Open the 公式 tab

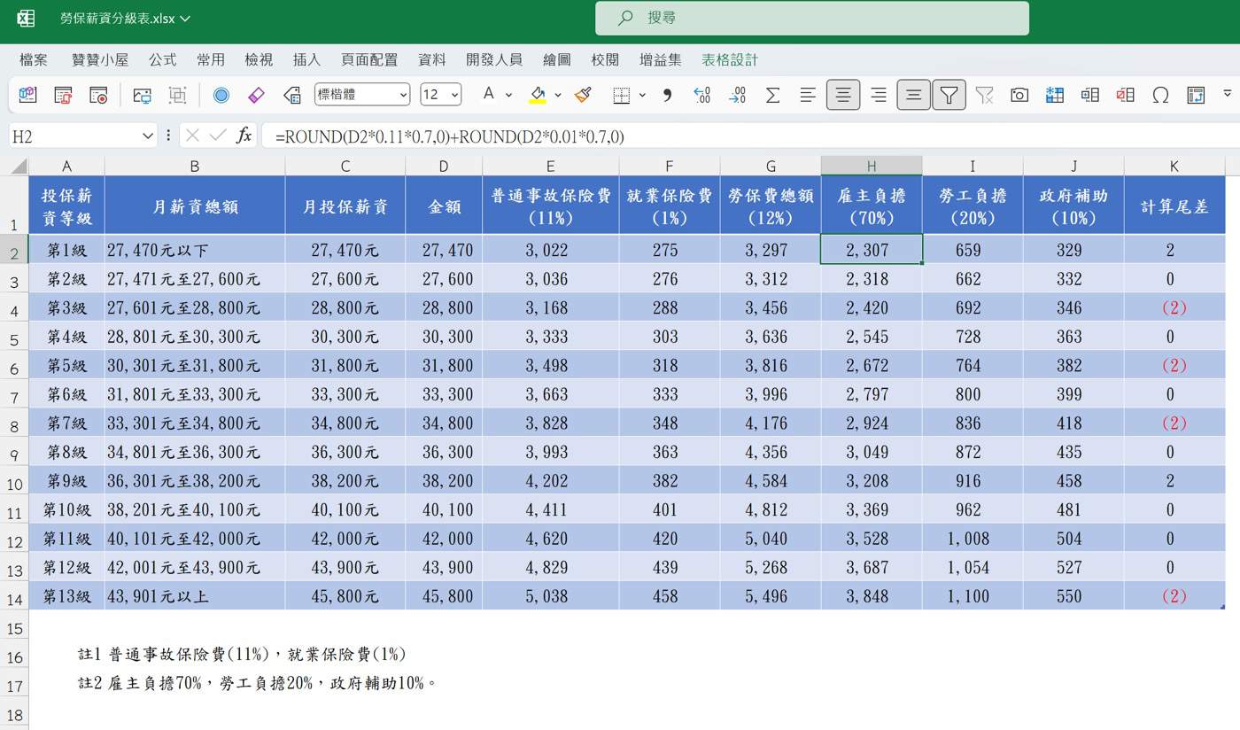coord(162,59)
